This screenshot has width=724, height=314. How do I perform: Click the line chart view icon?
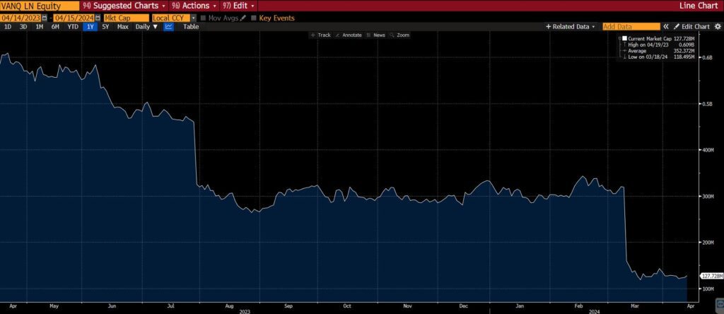tap(169, 26)
